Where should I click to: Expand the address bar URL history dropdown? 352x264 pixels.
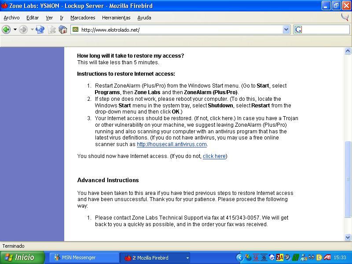click(286, 29)
